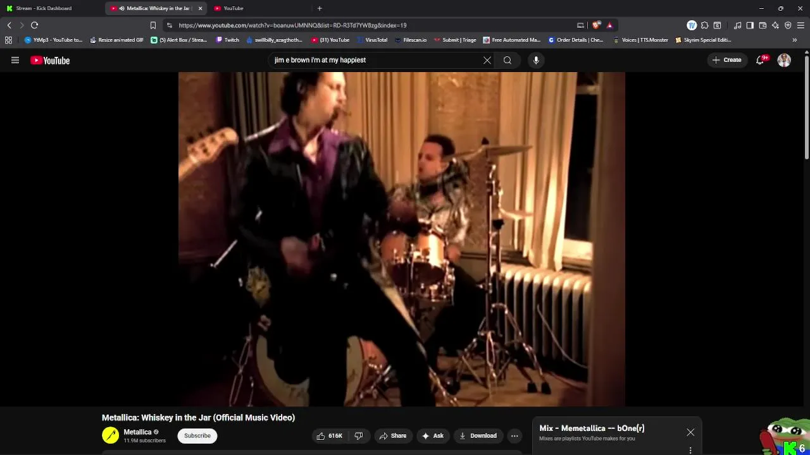The width and height of the screenshot is (810, 455).
Task: Open YouTube guide hamburger menu
Action: tap(15, 60)
